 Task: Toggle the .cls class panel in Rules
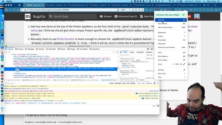[x=151, y=55]
